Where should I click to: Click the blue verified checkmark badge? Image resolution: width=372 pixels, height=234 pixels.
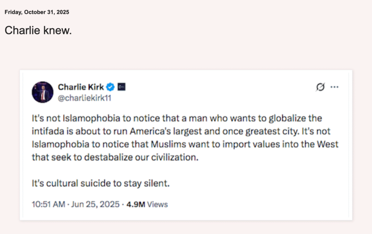point(110,87)
